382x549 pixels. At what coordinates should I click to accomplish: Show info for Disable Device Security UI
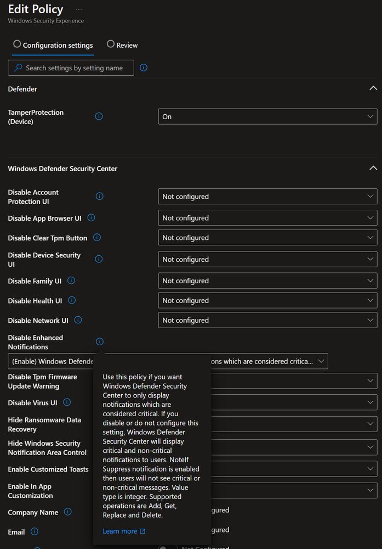click(99, 259)
